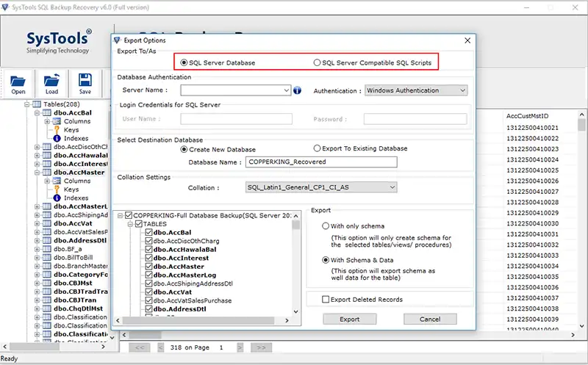The image size is (588, 365).
Task: Click the table icon for dbo.BillToBill
Action: pyautogui.click(x=47, y=258)
